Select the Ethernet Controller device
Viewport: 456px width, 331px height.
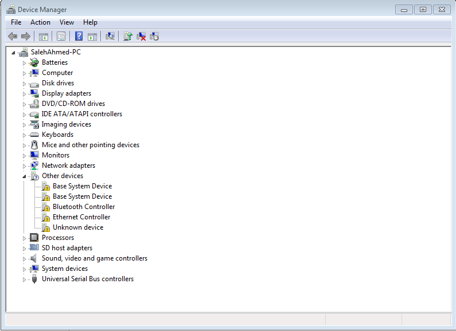click(x=81, y=217)
